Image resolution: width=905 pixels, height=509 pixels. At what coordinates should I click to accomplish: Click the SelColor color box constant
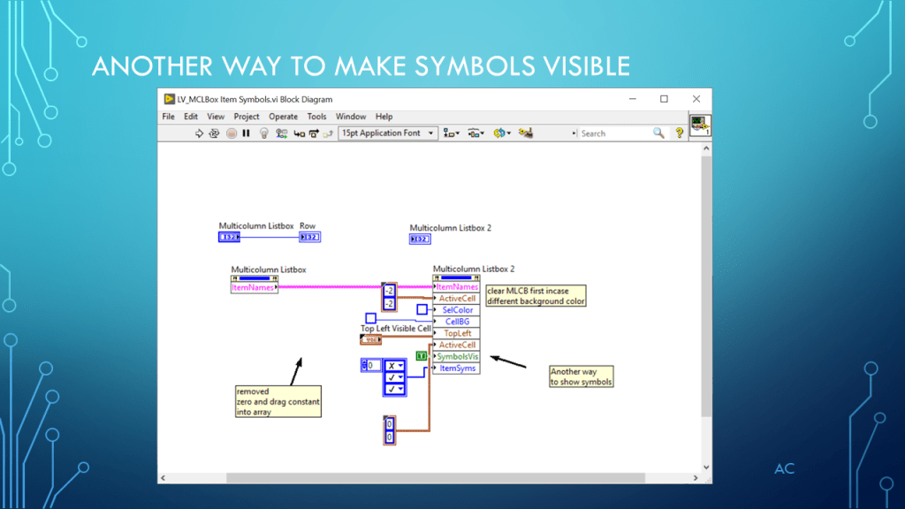click(x=422, y=309)
